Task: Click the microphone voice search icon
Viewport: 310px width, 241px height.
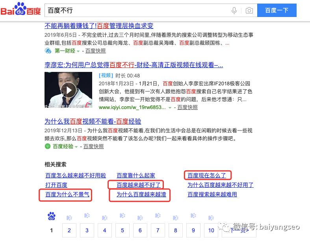Action: pos(235,11)
